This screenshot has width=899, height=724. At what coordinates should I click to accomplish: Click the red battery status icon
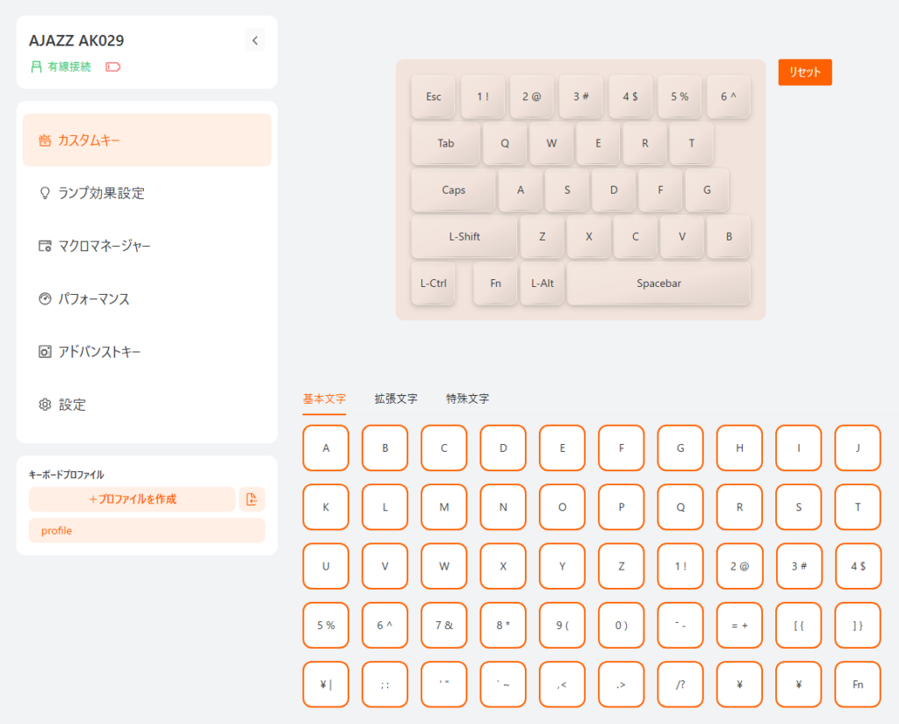113,67
